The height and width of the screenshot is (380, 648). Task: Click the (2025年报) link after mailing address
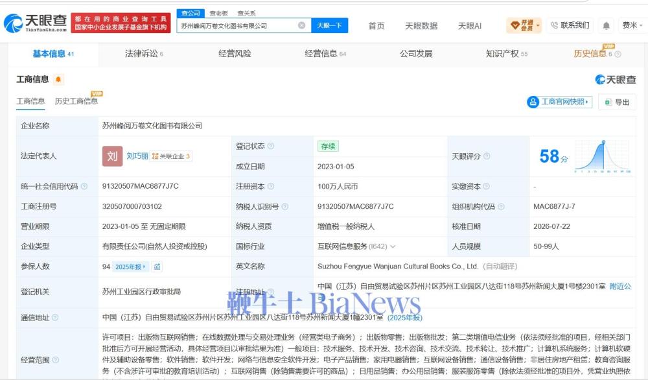[x=405, y=318]
